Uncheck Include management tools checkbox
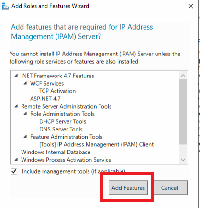Viewport: 200px width, 208px height. [14, 171]
